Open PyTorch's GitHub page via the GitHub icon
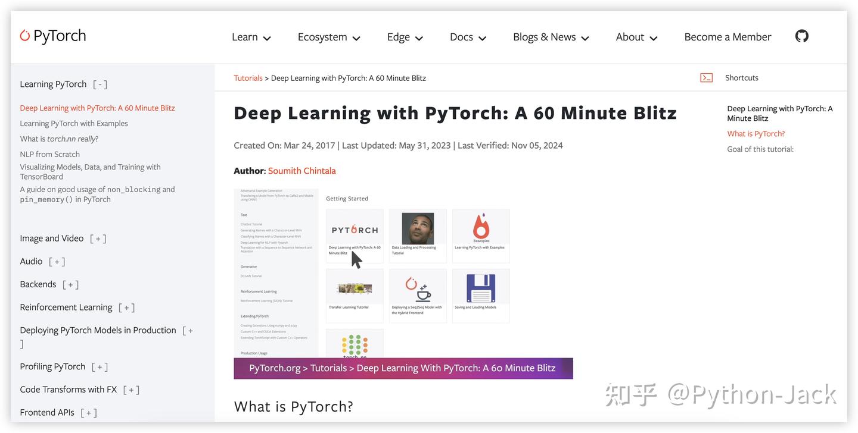Image resolution: width=858 pixels, height=433 pixels. tap(801, 36)
